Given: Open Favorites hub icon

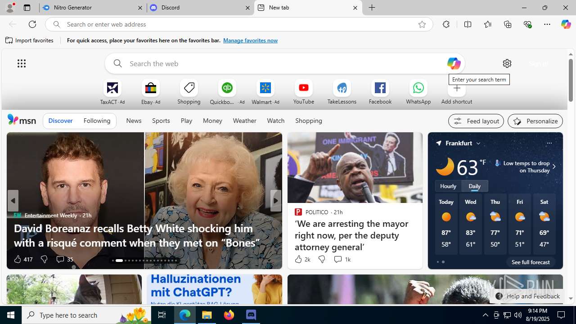Looking at the screenshot, I should tap(487, 24).
